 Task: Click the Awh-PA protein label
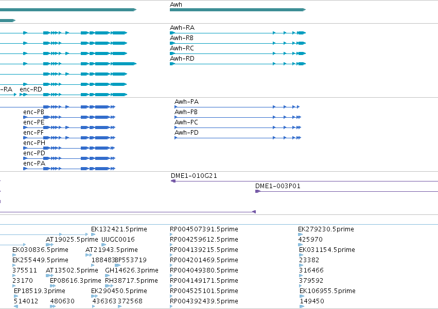point(187,102)
